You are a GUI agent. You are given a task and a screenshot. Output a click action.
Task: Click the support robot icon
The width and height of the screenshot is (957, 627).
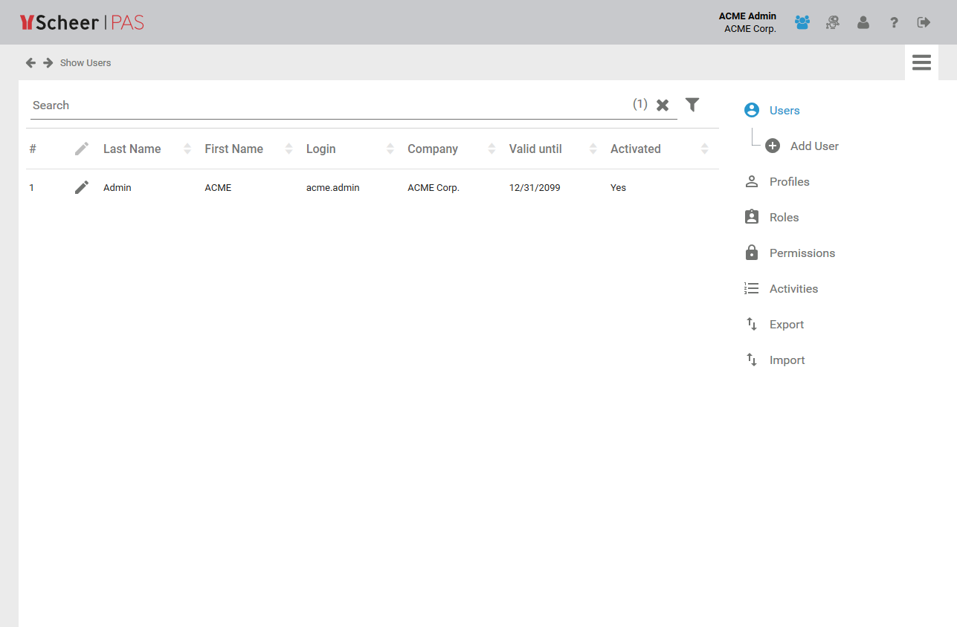point(832,22)
